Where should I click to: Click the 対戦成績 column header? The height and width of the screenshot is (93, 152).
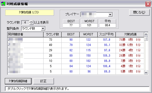[130, 35]
